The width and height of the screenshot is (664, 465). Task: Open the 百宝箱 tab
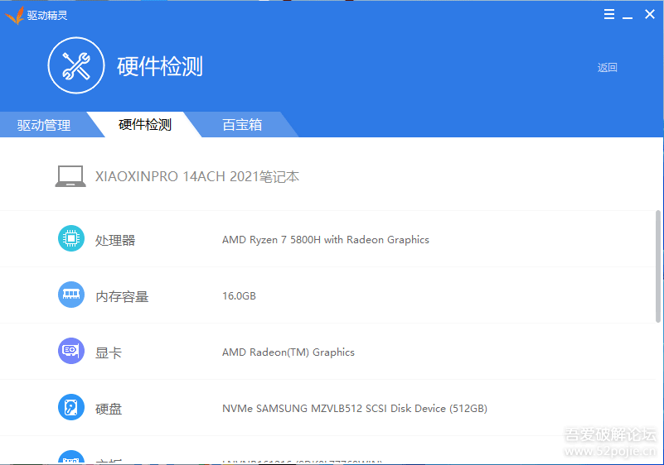242,125
